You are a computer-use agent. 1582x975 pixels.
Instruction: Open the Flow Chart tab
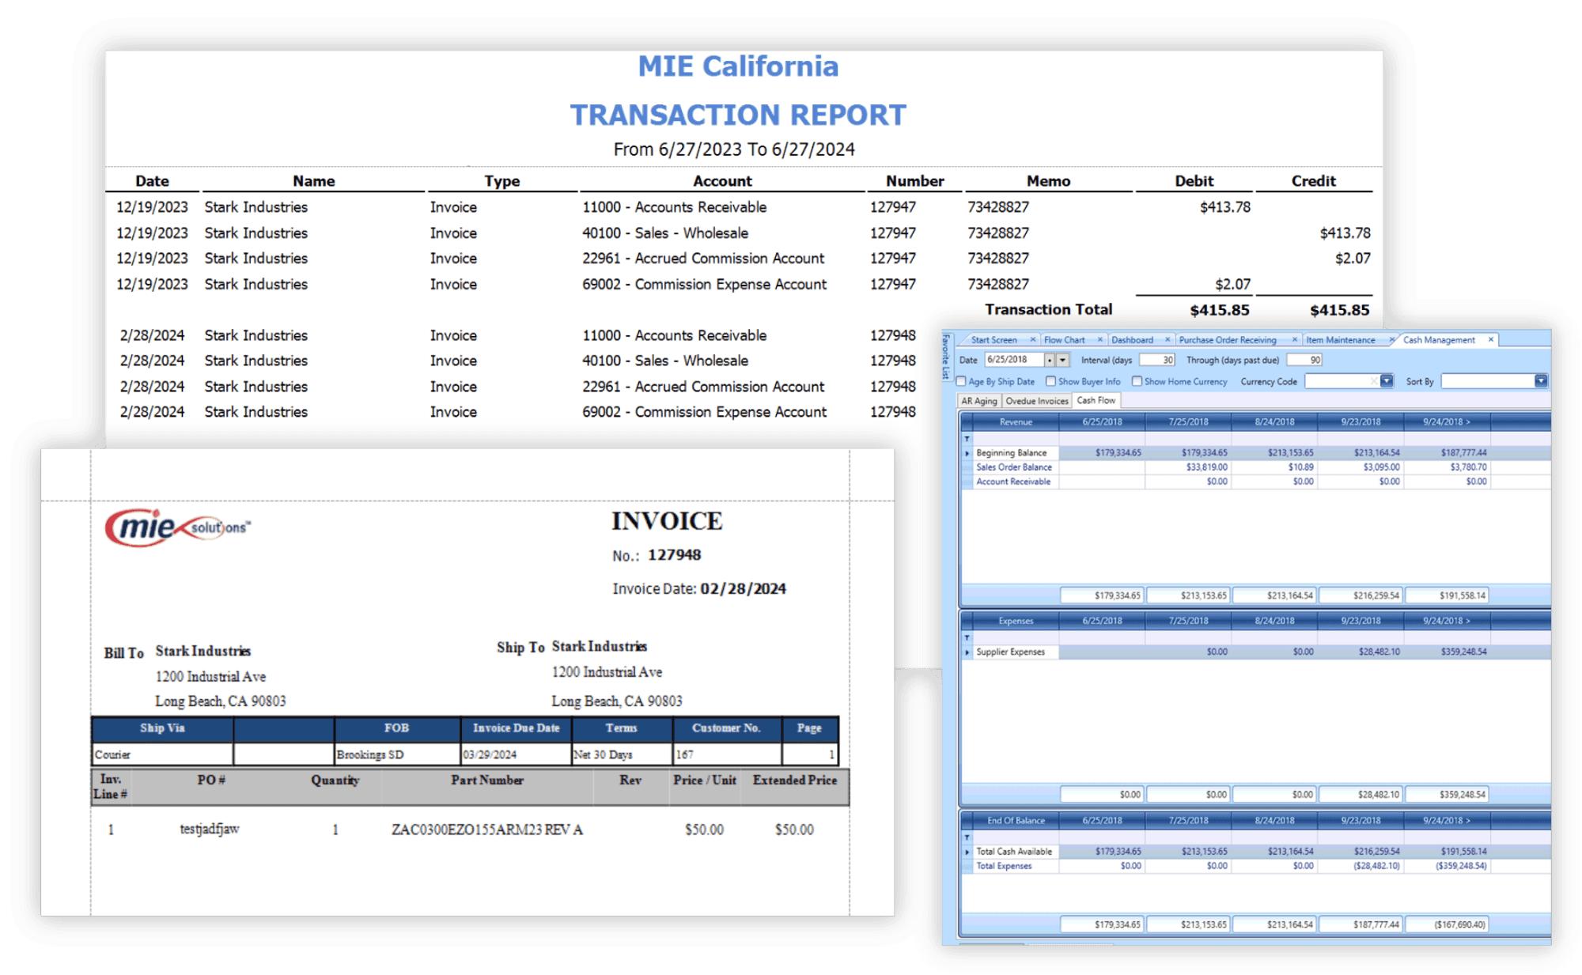(1063, 339)
